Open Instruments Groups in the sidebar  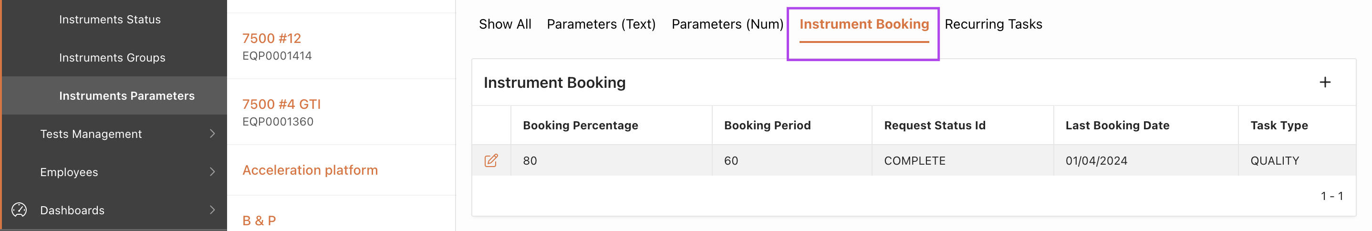click(112, 57)
